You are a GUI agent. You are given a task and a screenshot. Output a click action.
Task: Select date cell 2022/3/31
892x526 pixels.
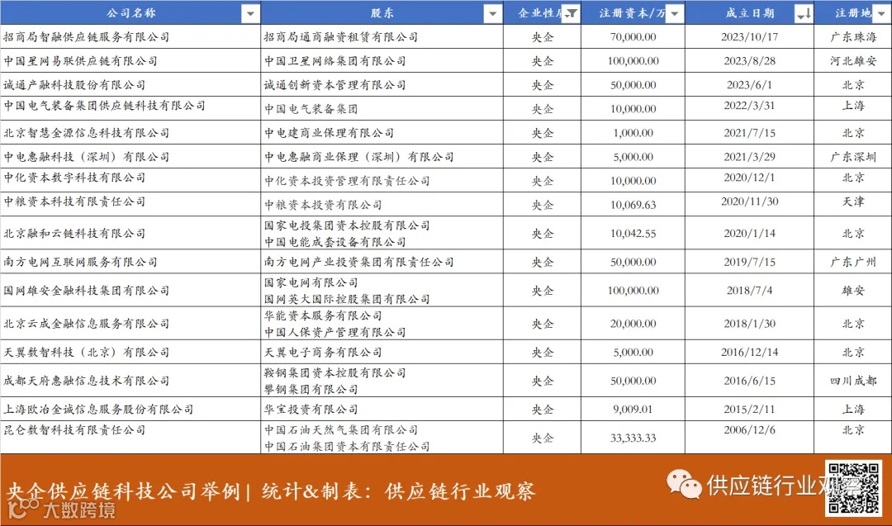[750, 109]
